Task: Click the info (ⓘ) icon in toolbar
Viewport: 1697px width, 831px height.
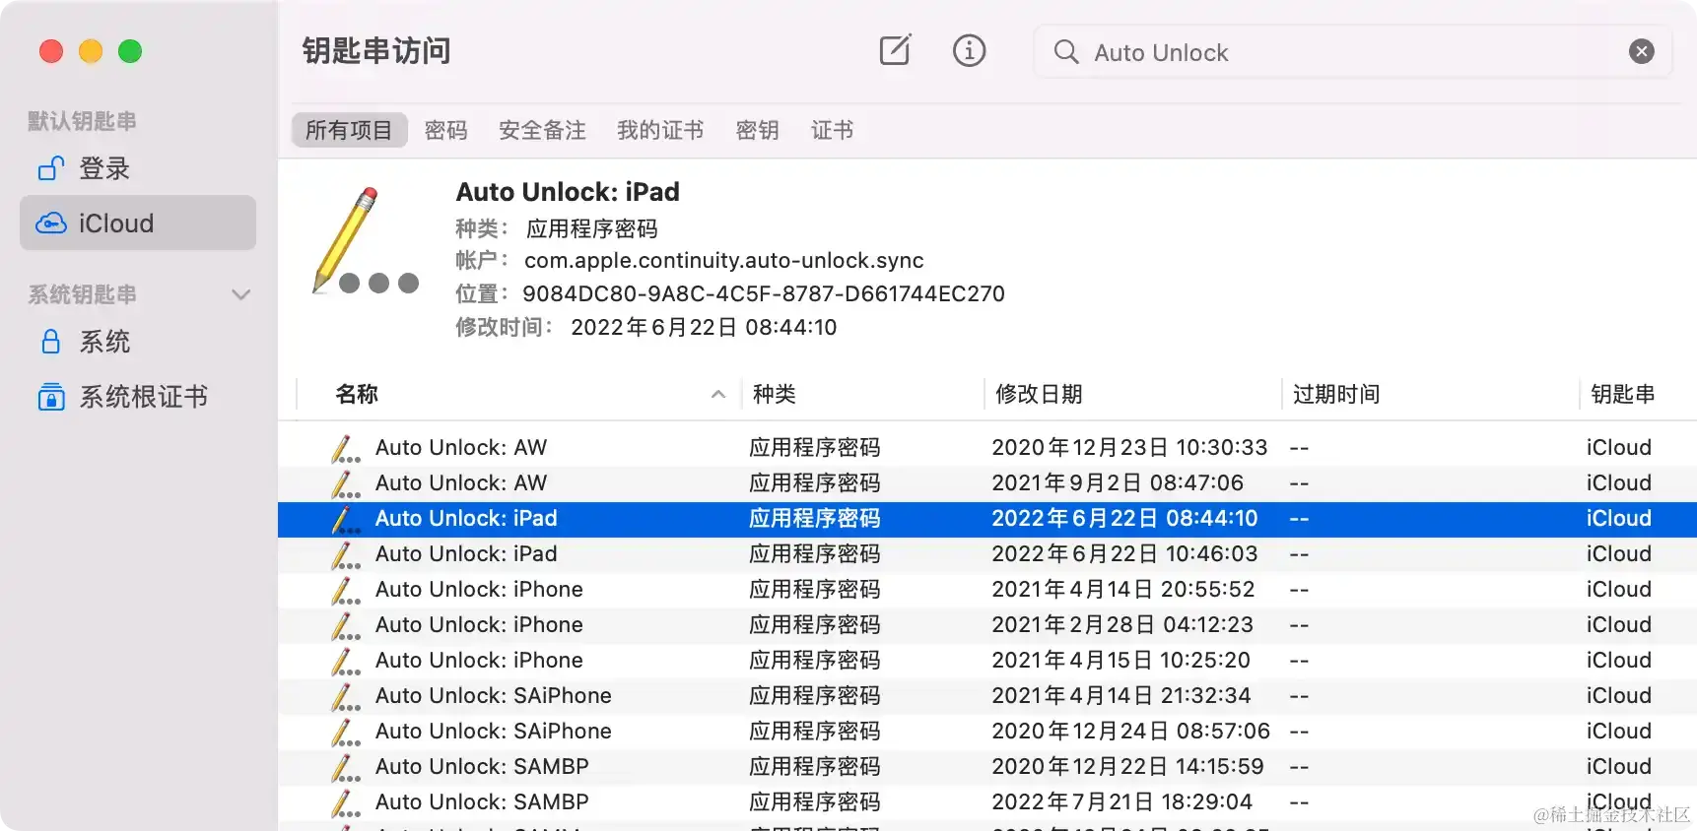Action: [969, 50]
